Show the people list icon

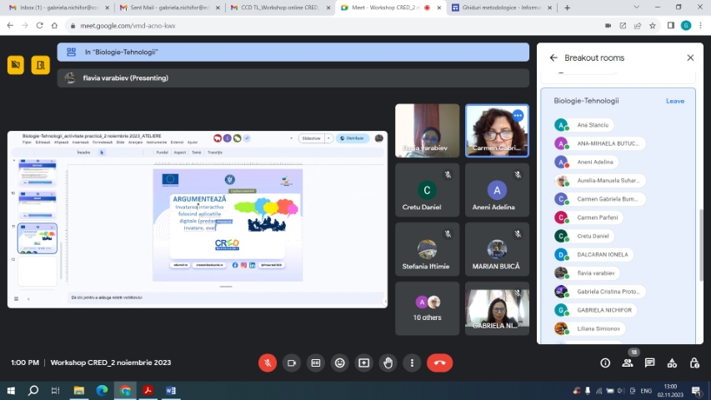point(628,362)
